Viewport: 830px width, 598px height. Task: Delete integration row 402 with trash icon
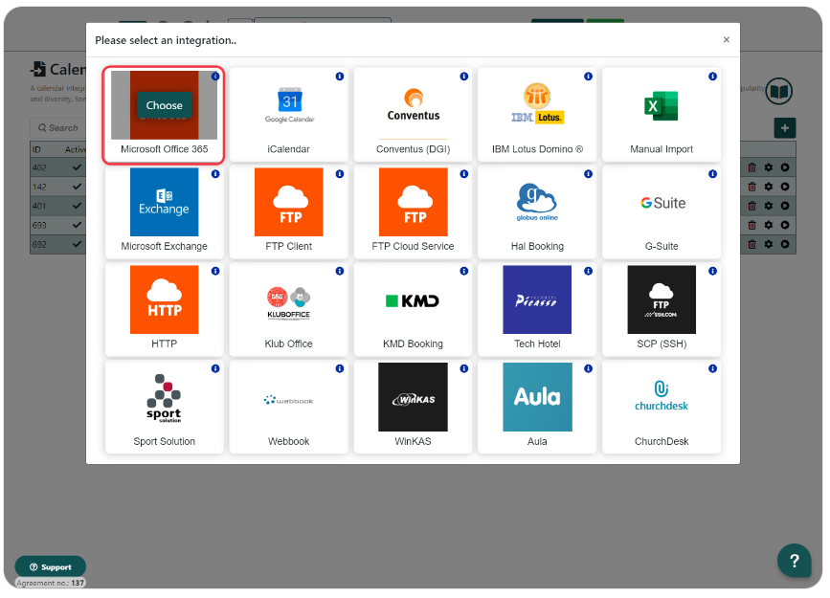coord(751,167)
